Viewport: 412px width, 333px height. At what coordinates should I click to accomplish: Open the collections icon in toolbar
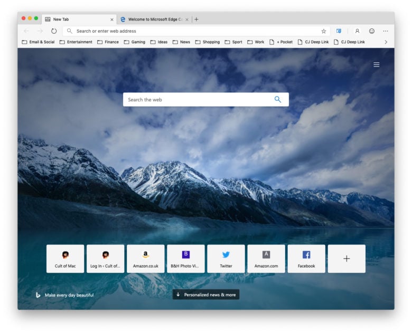(x=339, y=31)
